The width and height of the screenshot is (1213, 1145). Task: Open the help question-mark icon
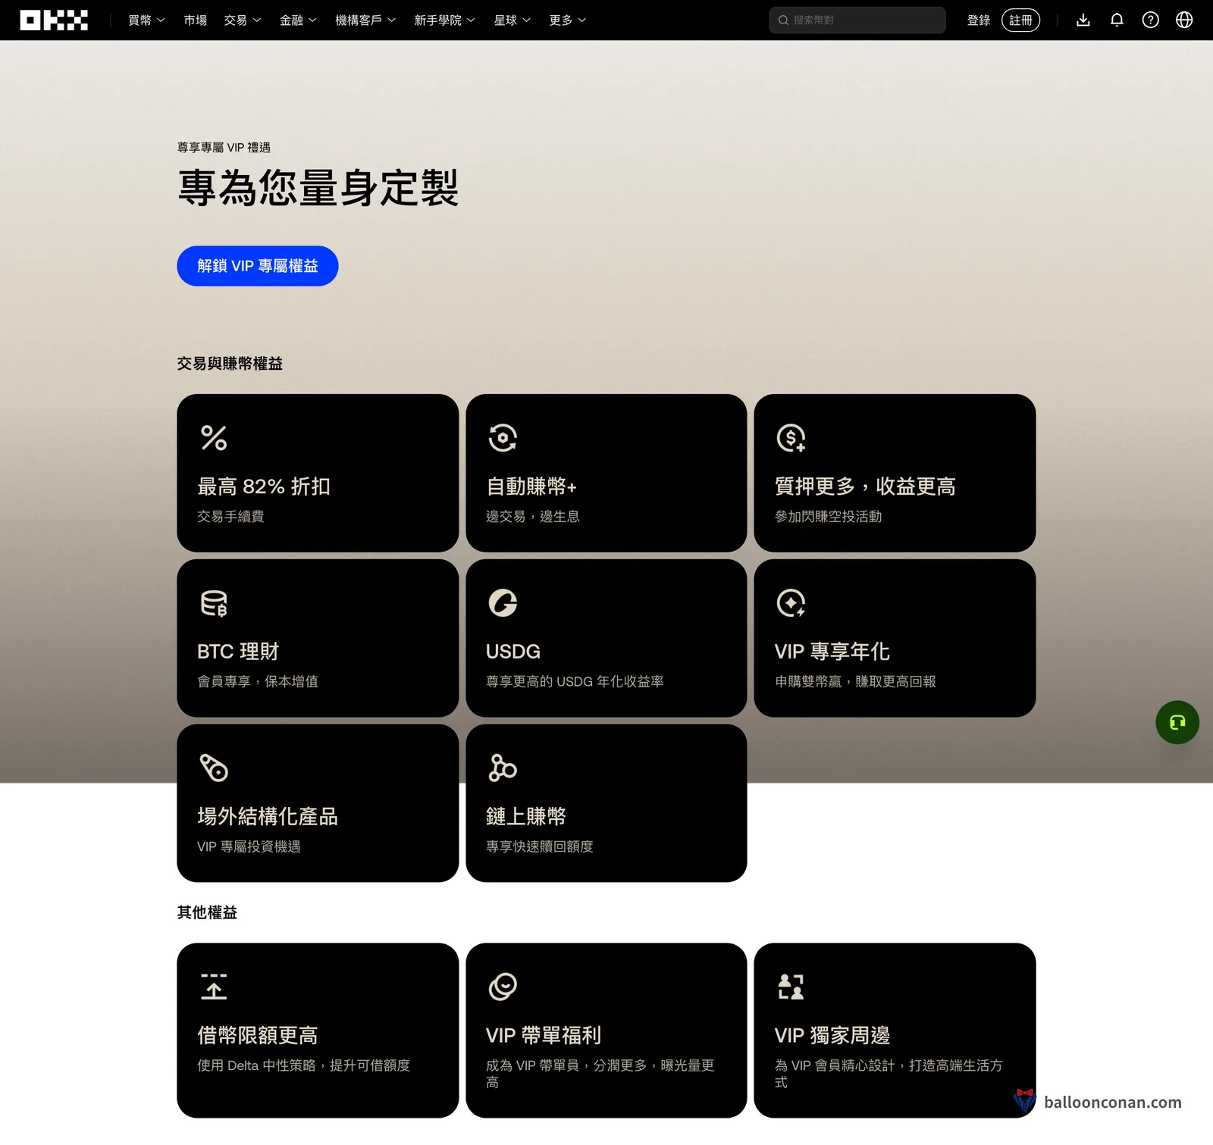click(1151, 20)
